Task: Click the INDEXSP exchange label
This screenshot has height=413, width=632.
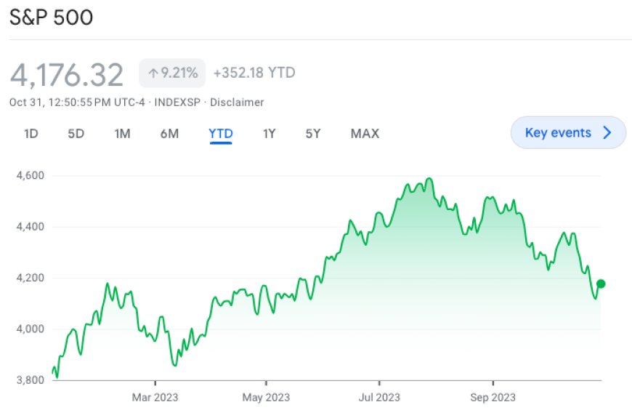Action: click(x=177, y=103)
